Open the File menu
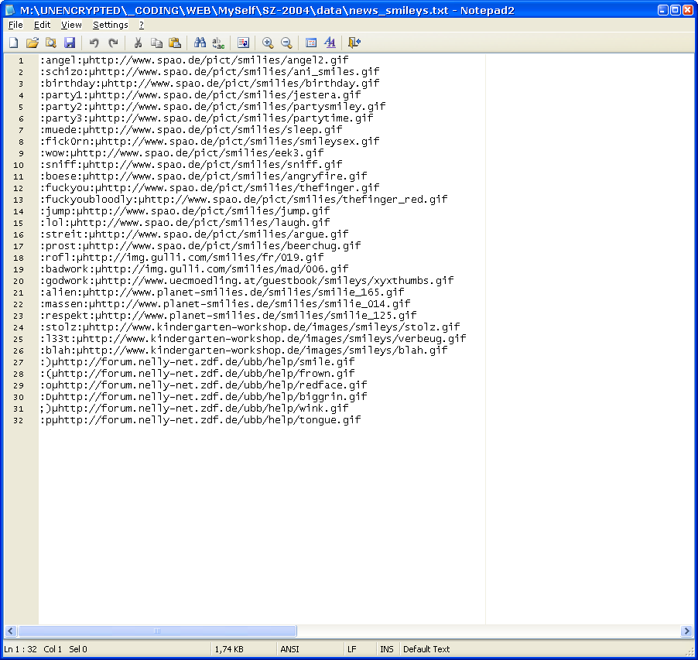 [15, 25]
